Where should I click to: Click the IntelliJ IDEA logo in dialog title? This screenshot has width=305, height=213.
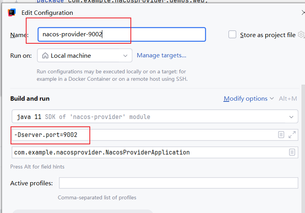[12, 12]
